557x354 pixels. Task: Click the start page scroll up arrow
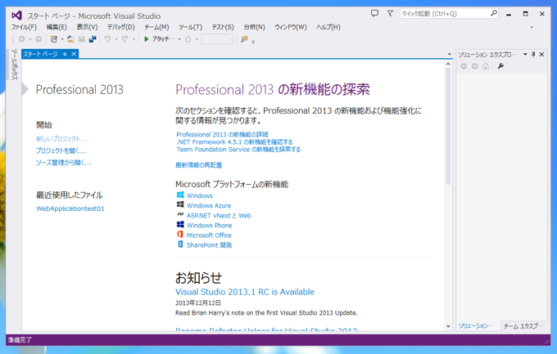coord(448,64)
